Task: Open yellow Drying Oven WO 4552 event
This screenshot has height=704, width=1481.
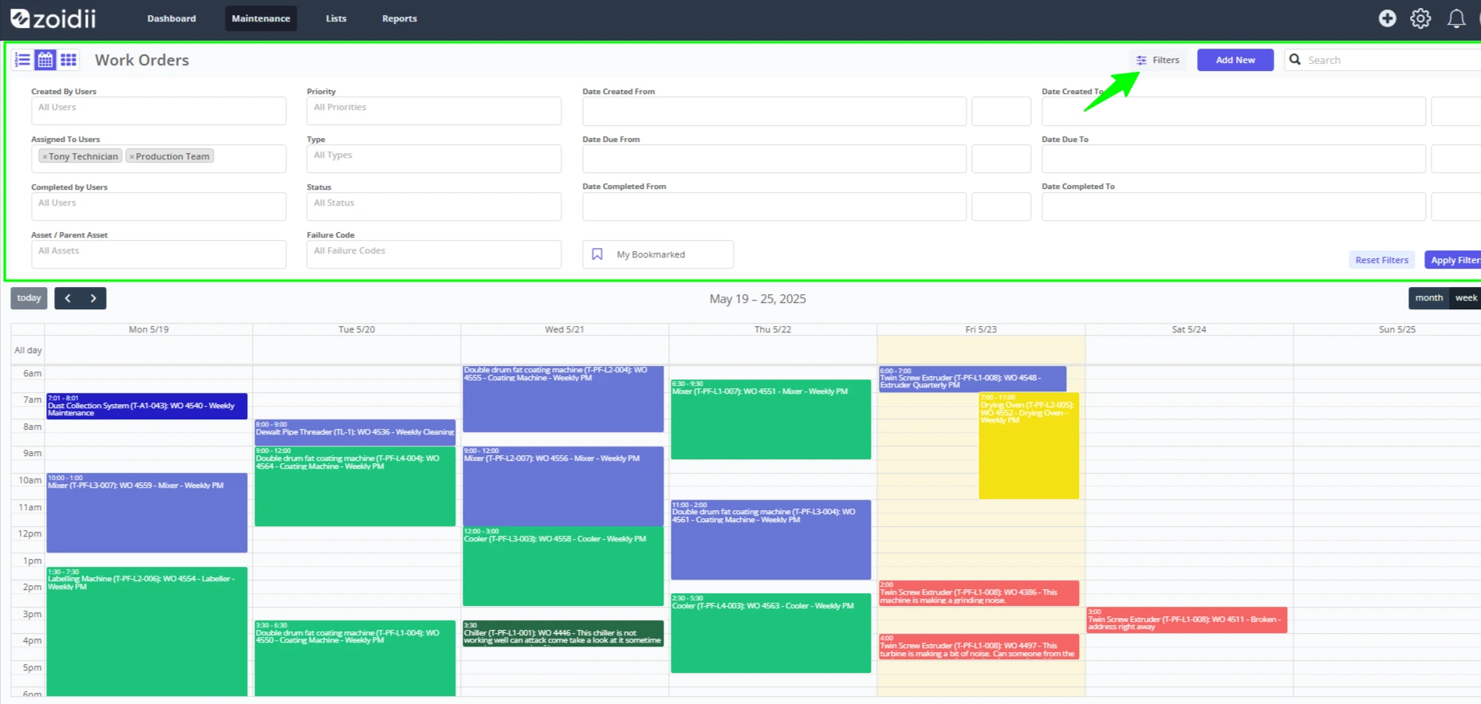Action: click(1029, 446)
